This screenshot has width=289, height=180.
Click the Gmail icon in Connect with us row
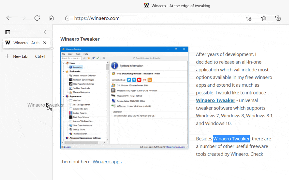click(145, 80)
